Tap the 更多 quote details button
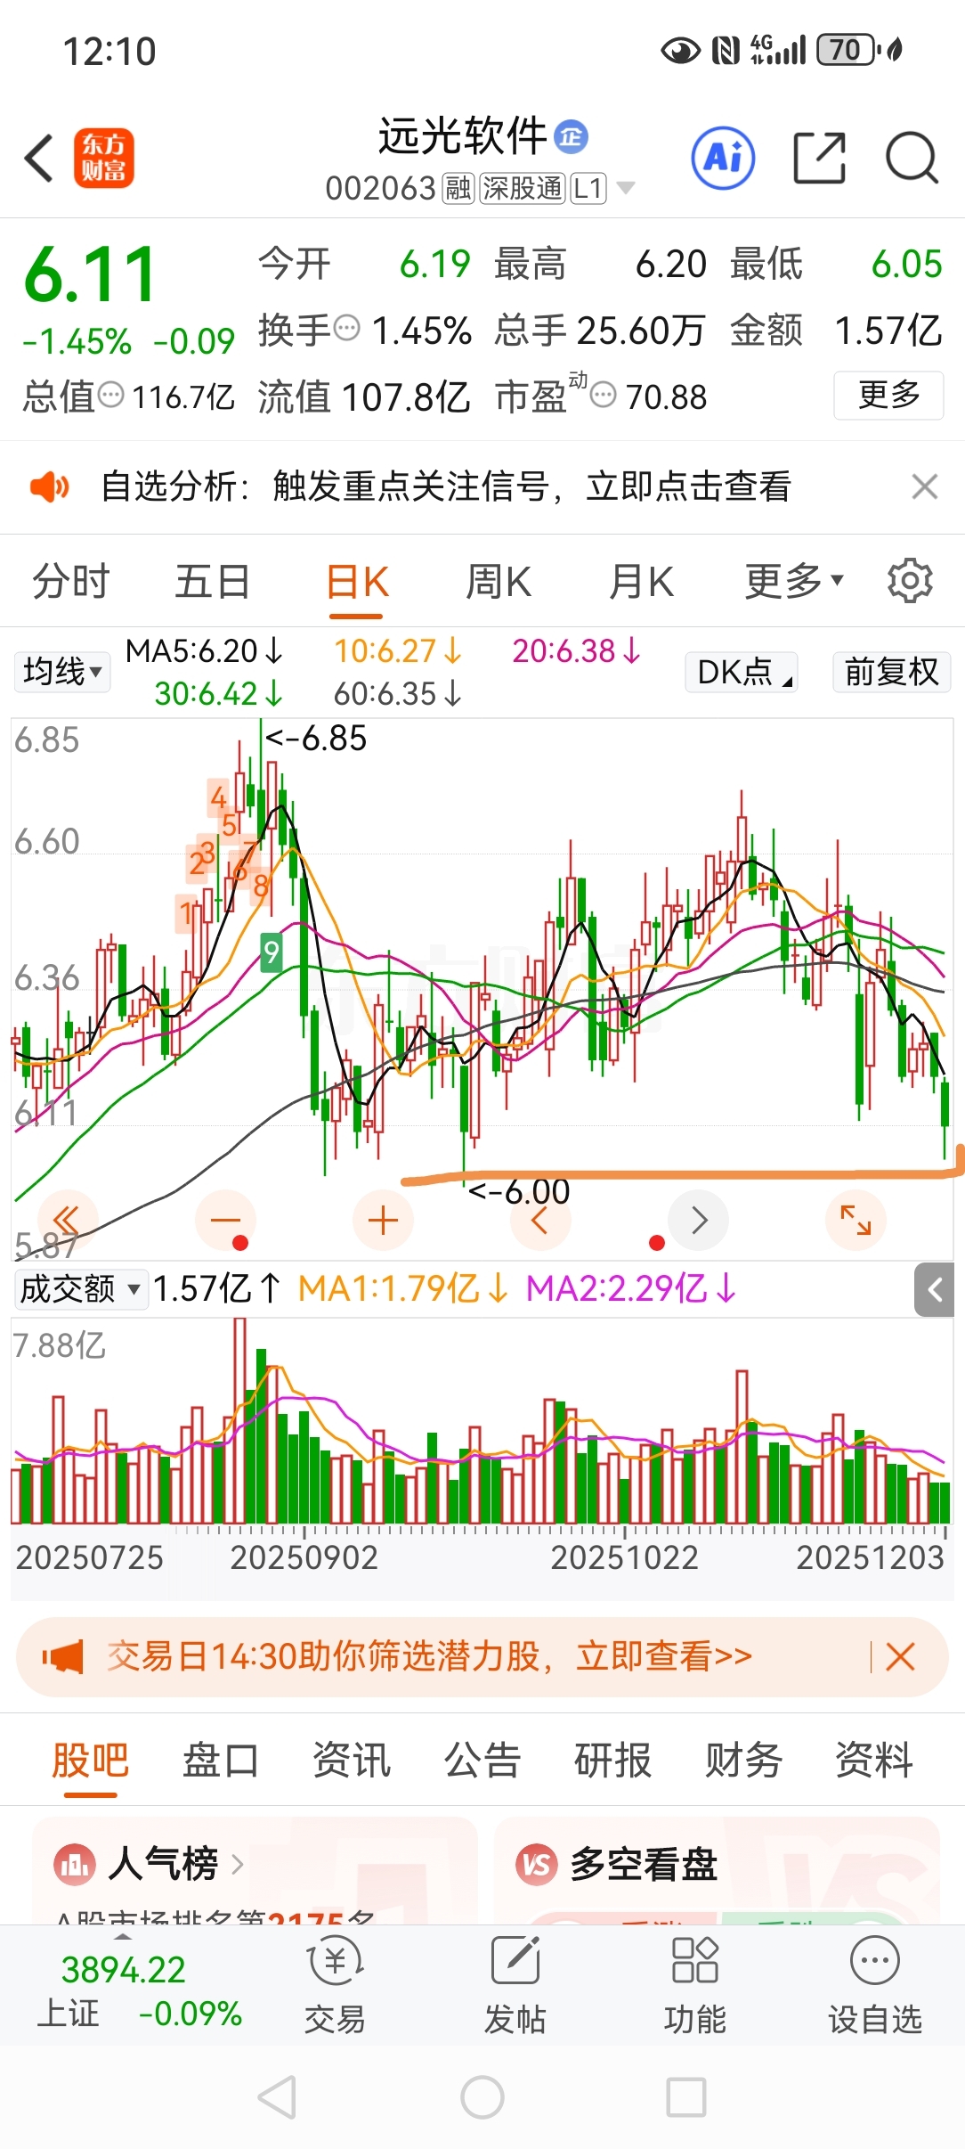965x2149 pixels. click(888, 395)
